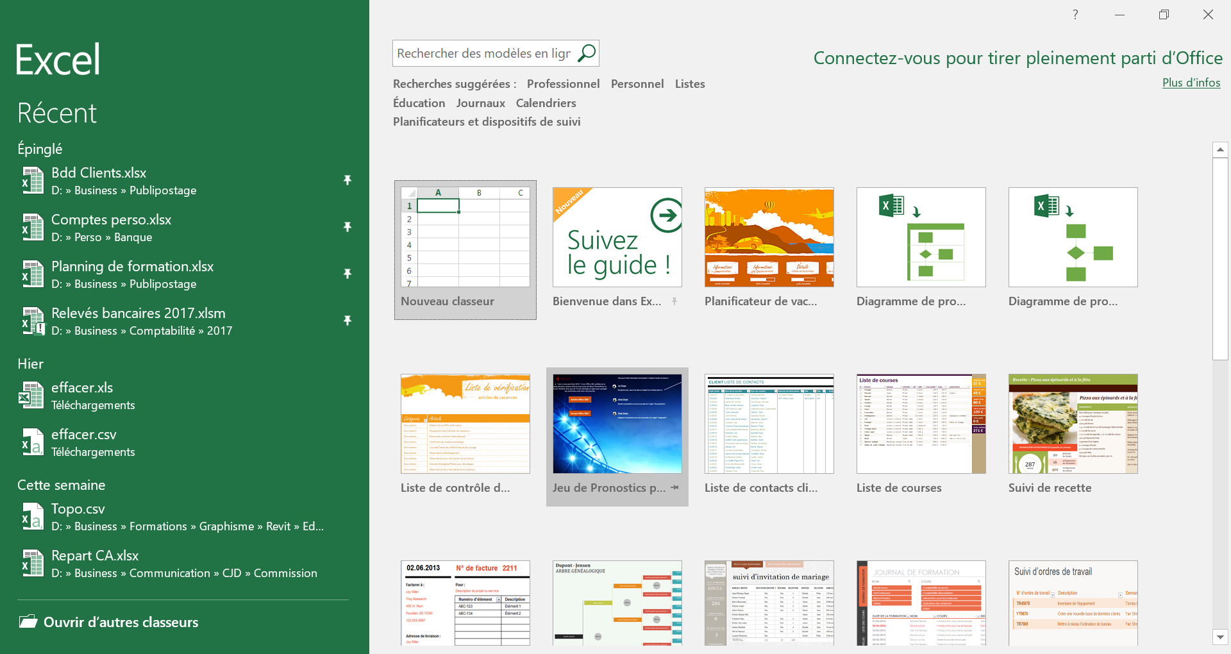Open the Help question mark icon
Screen dimensions: 1231x654
pos(1075,14)
